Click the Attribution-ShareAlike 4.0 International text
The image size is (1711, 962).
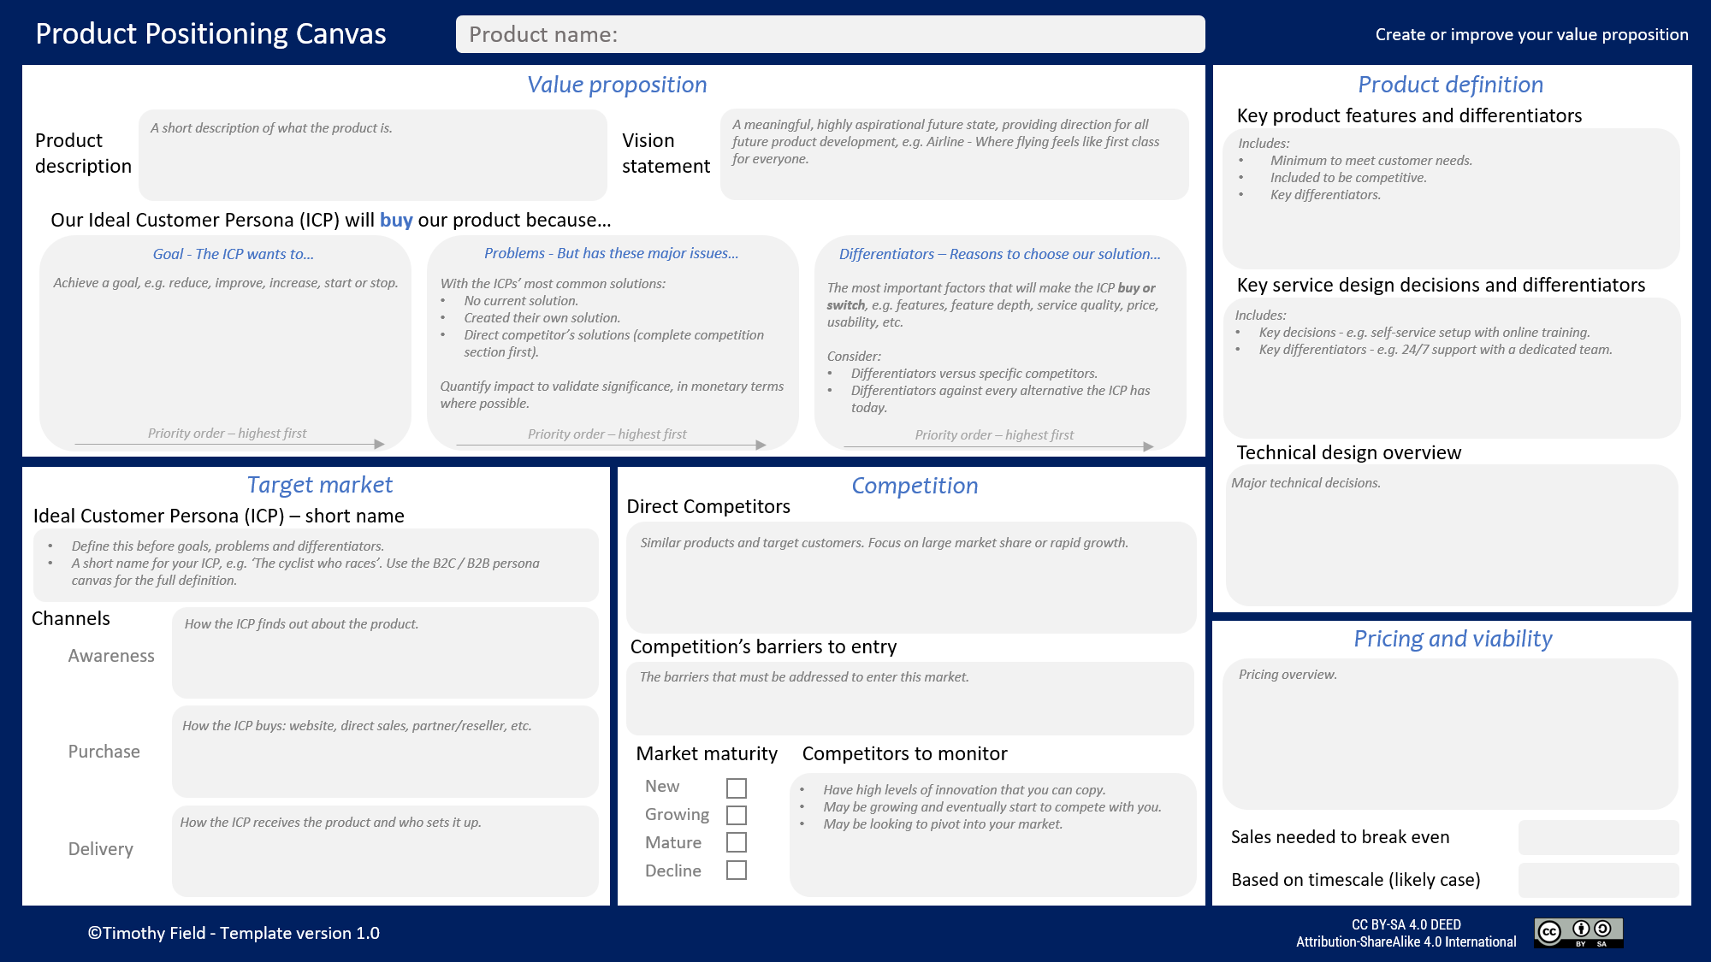1406,941
